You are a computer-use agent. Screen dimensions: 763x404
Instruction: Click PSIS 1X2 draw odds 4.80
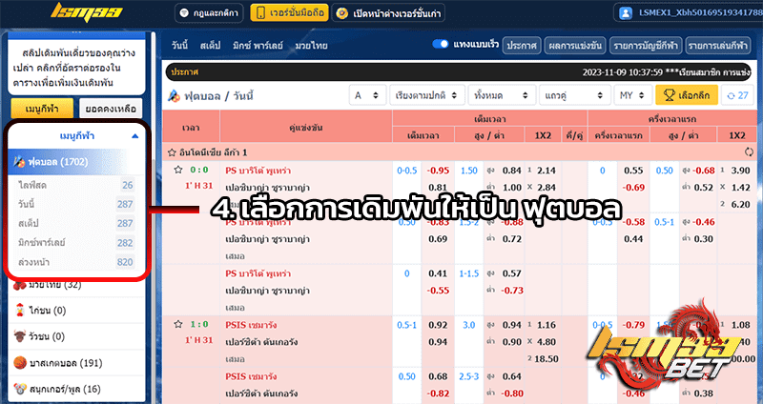546,342
